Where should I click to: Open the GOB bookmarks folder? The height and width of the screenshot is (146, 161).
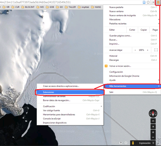50,7
